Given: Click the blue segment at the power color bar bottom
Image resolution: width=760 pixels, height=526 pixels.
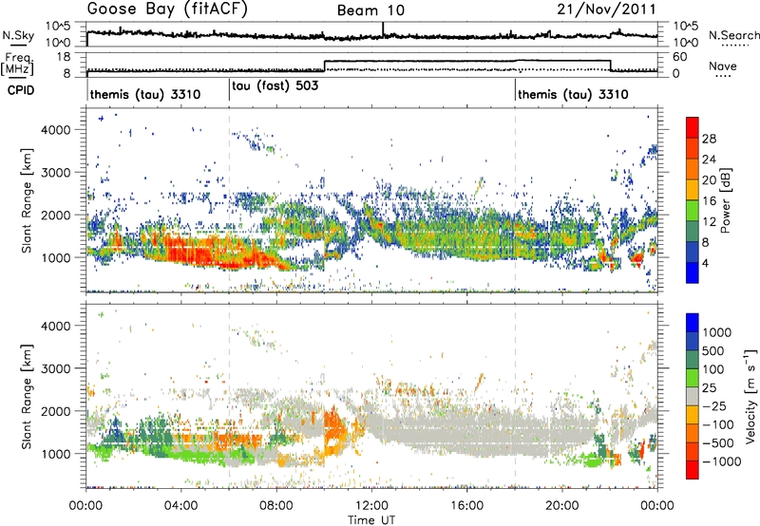Looking at the screenshot, I should coord(693,272).
